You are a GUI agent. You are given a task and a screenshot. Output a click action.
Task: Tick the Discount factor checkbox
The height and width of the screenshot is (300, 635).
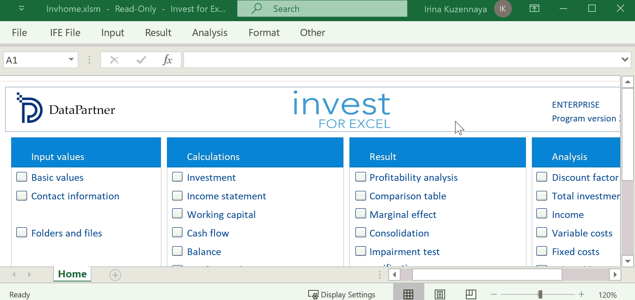[x=542, y=177]
